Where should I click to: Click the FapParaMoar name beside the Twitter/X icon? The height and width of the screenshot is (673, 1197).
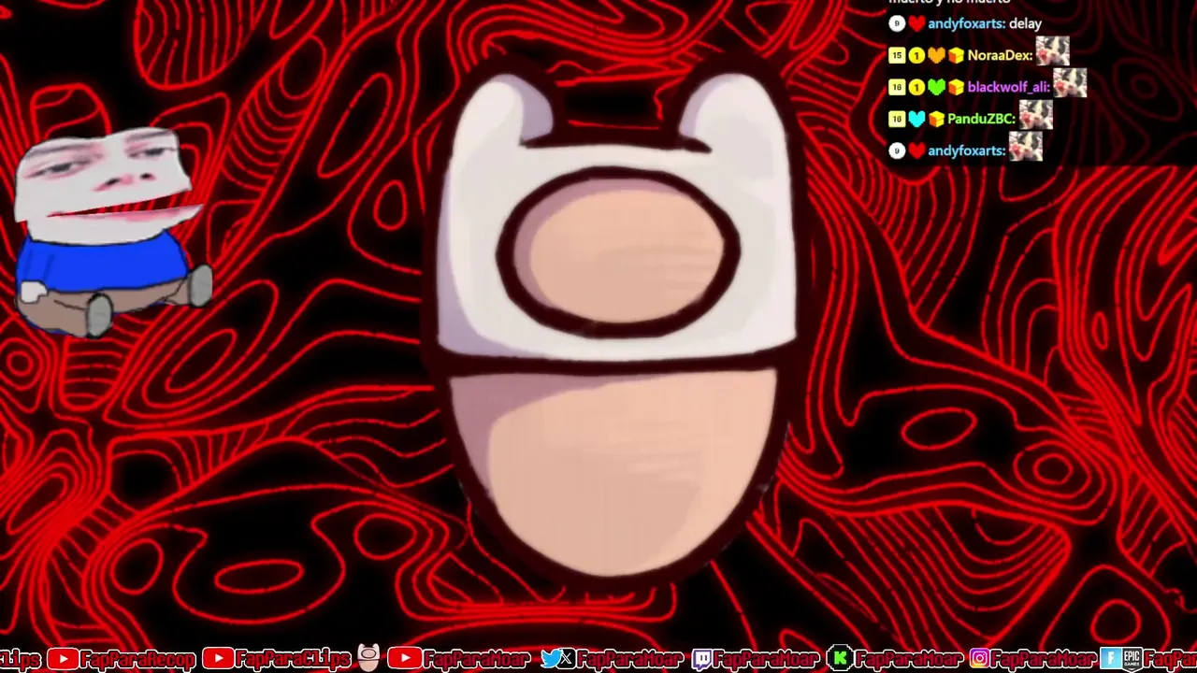click(x=628, y=659)
